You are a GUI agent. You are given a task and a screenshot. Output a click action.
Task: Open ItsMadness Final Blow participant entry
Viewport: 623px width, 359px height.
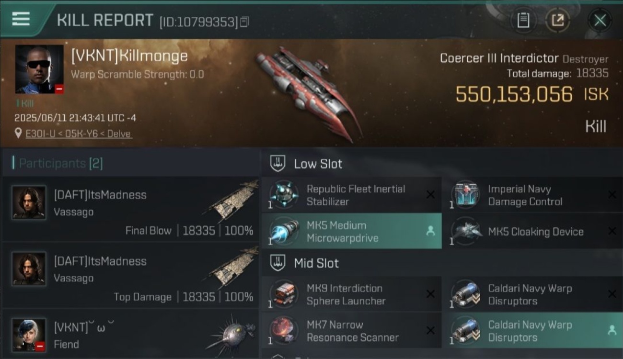130,210
